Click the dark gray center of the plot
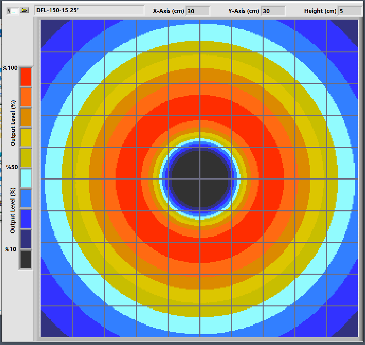Image resolution: width=365 pixels, height=345 pixels. (200, 179)
